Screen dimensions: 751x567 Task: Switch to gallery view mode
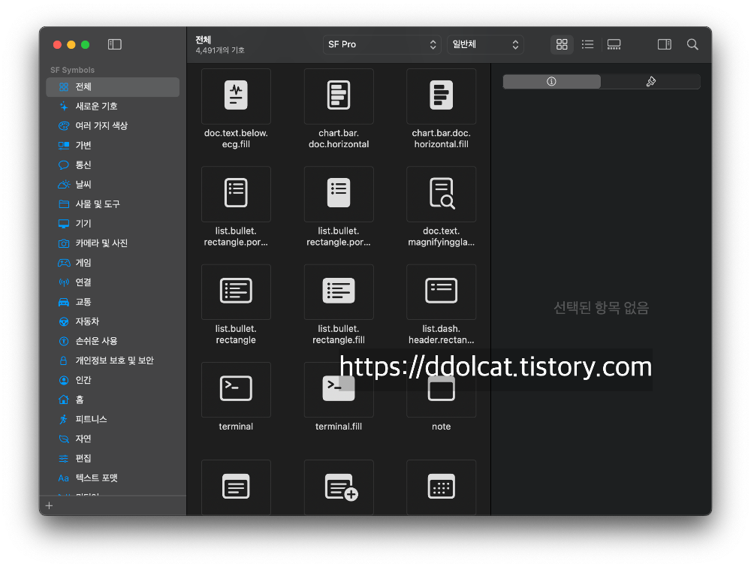point(614,44)
